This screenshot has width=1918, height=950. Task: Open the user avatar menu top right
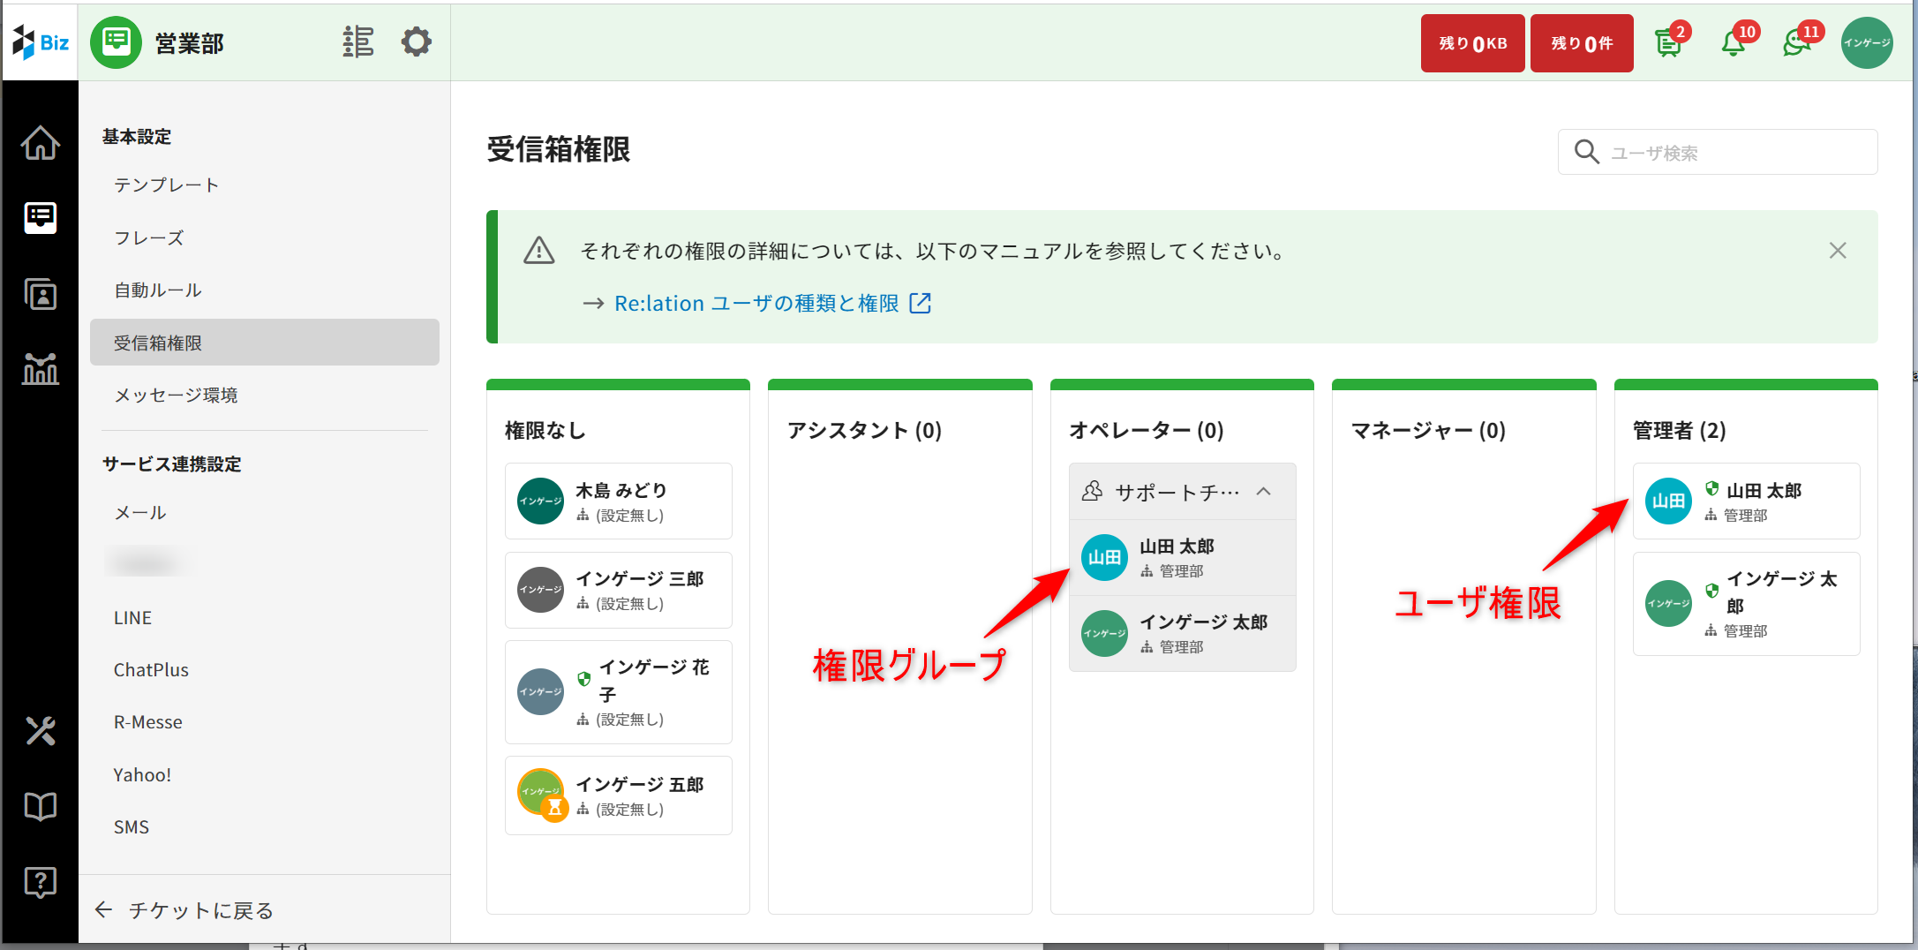pos(1866,42)
